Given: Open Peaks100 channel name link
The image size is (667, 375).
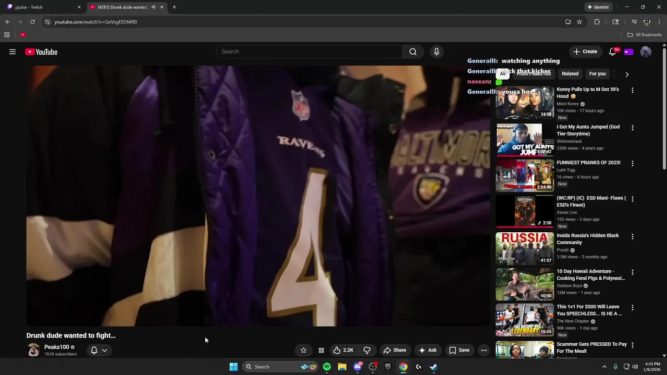Looking at the screenshot, I should click(56, 347).
